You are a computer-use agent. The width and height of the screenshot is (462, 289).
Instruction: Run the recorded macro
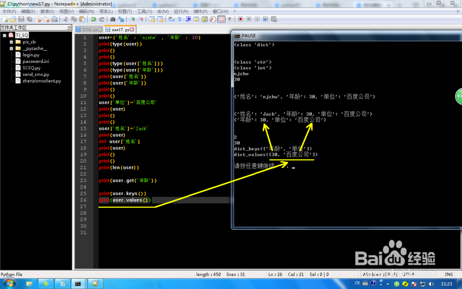tap(257, 19)
